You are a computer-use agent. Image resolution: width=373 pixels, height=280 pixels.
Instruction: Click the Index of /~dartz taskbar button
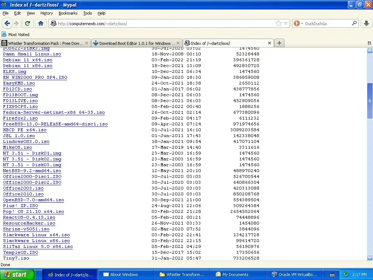coord(70,275)
